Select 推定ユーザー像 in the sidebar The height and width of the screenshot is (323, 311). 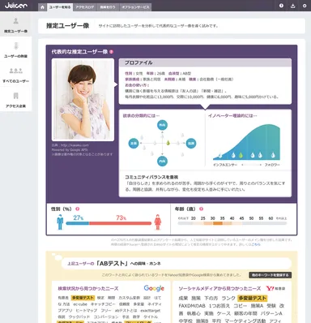15,25
